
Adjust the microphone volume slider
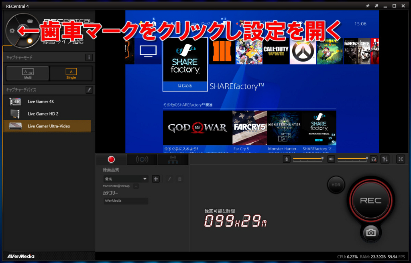pyautogui.click(x=308, y=159)
